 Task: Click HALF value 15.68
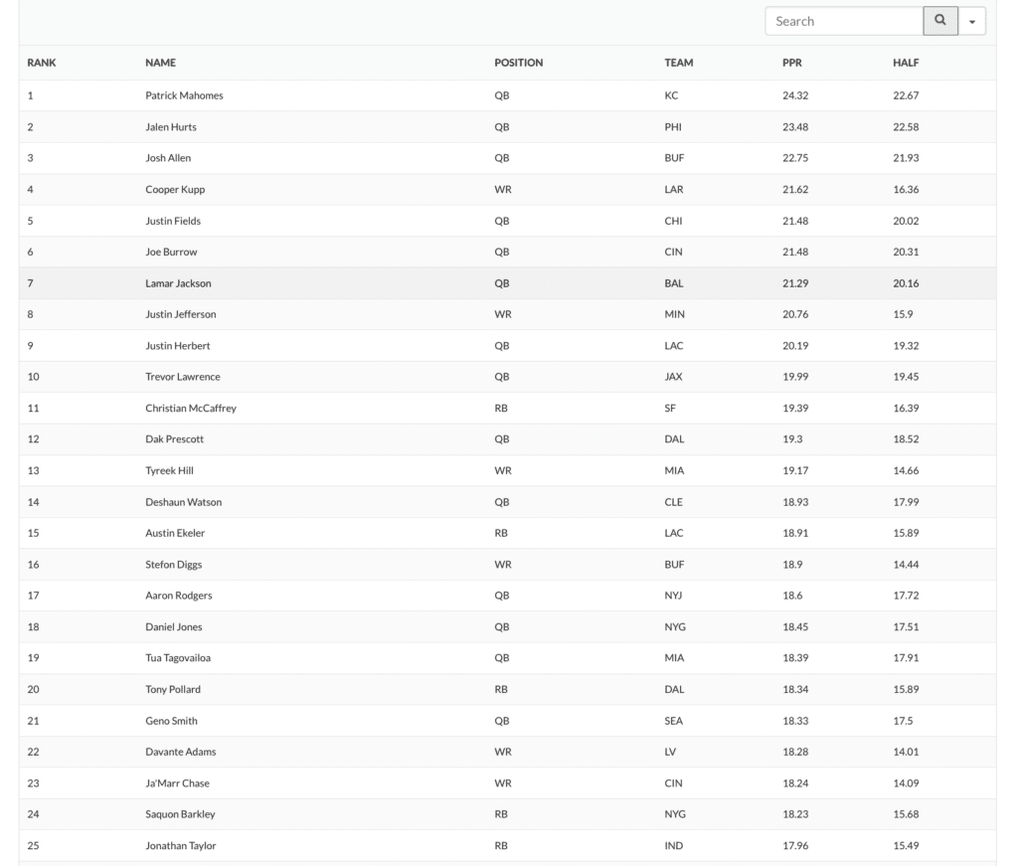(906, 814)
